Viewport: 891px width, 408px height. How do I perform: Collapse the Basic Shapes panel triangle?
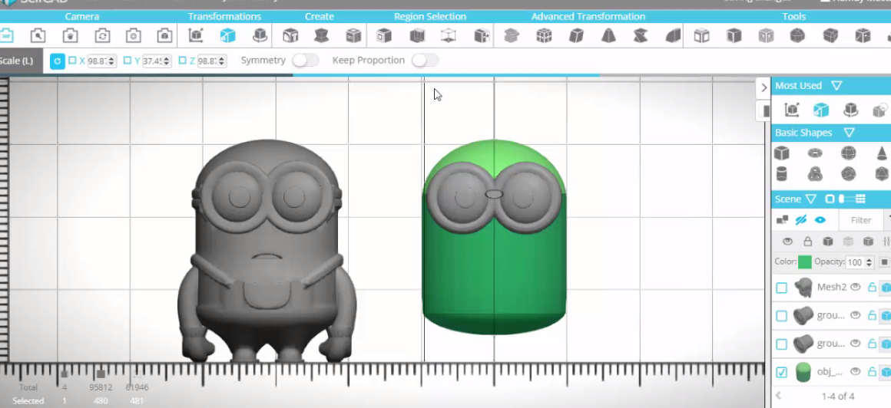[849, 133]
